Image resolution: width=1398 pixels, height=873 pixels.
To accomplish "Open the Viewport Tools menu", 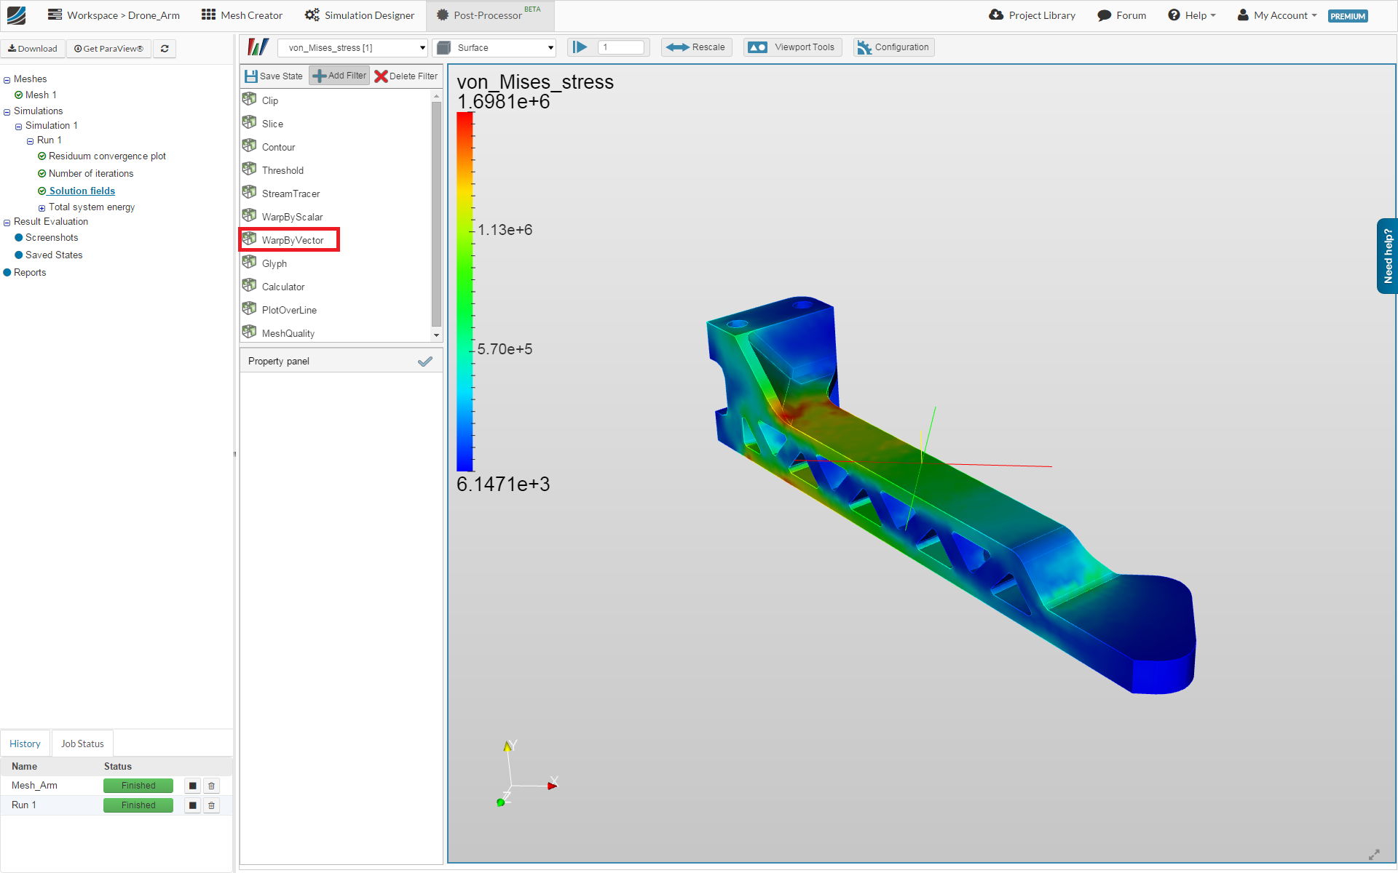I will pos(793,47).
